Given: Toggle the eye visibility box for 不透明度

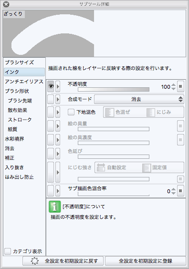Looking at the screenshot, I should click(51, 86).
